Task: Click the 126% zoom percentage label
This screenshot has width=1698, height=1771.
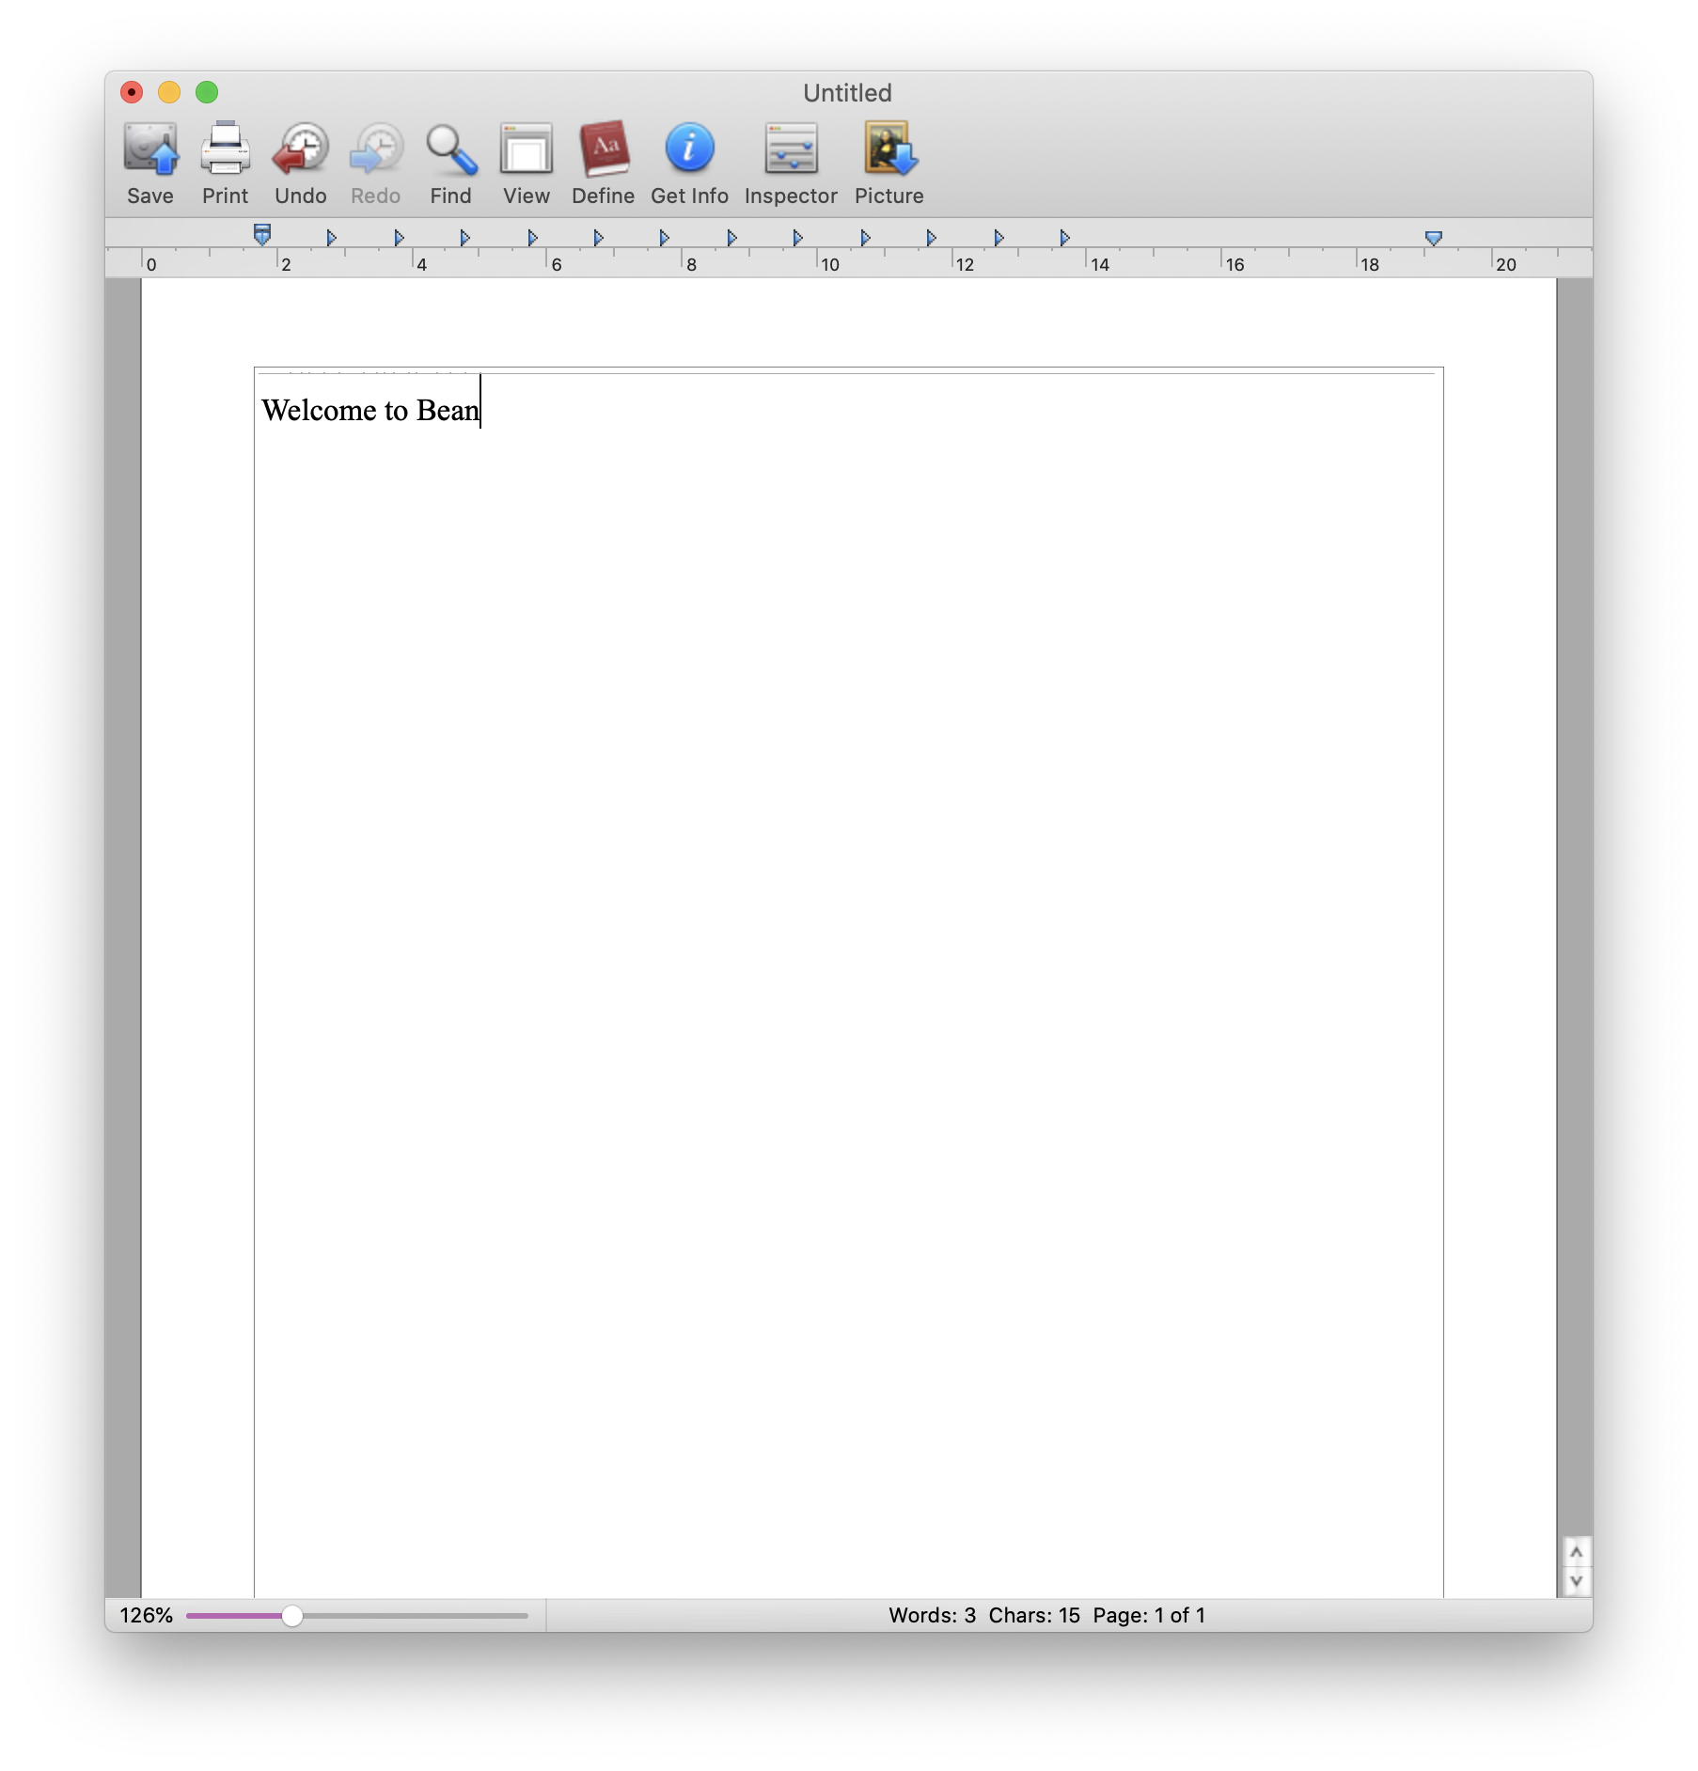Action: [147, 1616]
